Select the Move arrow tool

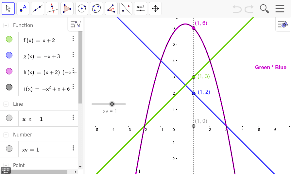point(8,8)
